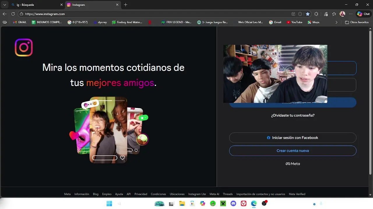Screen dimensions: 373x209
Task: Click the Meta logo under login form
Action: coord(293,164)
